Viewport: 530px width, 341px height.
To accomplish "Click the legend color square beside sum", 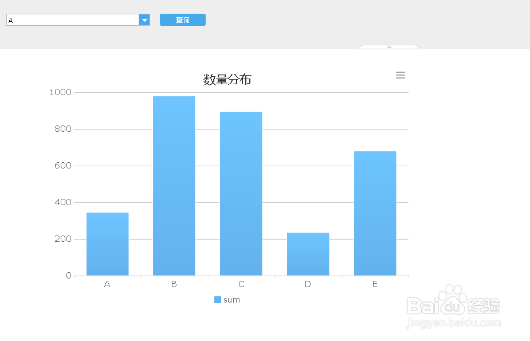I will click(217, 299).
